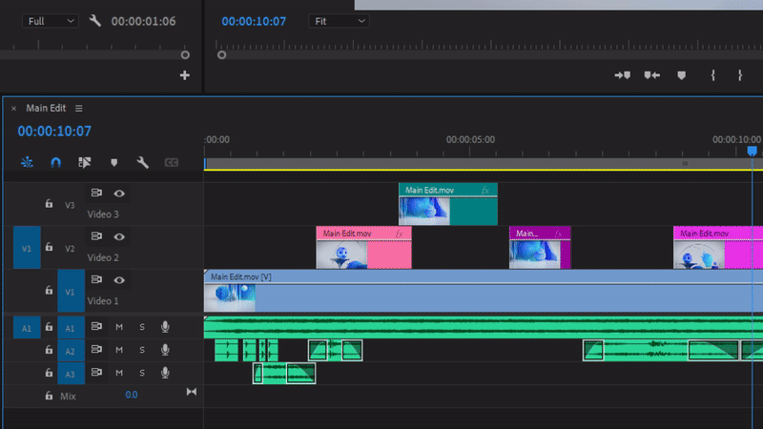Select the Main Edit sequence tab
Viewport: 763px width, 429px height.
point(46,109)
